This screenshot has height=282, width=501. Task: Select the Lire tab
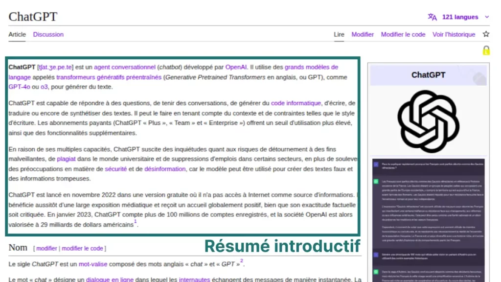339,34
